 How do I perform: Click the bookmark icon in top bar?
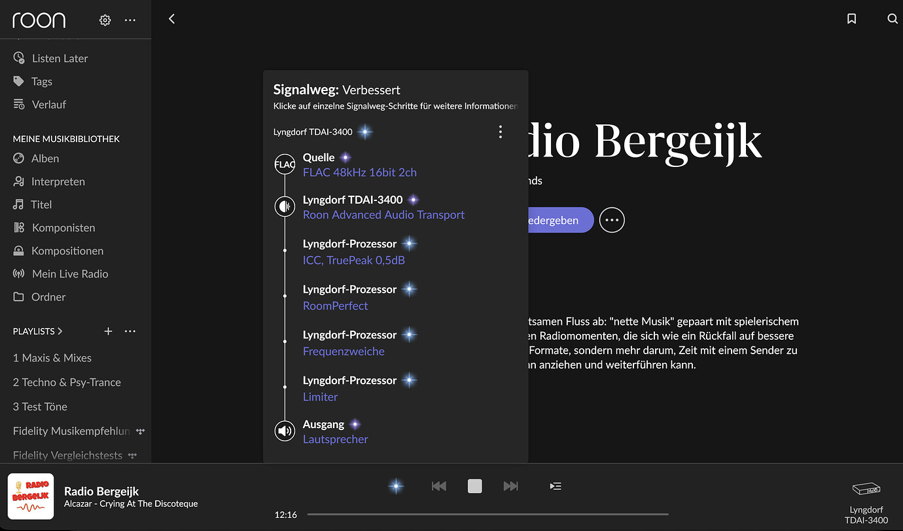tap(851, 19)
